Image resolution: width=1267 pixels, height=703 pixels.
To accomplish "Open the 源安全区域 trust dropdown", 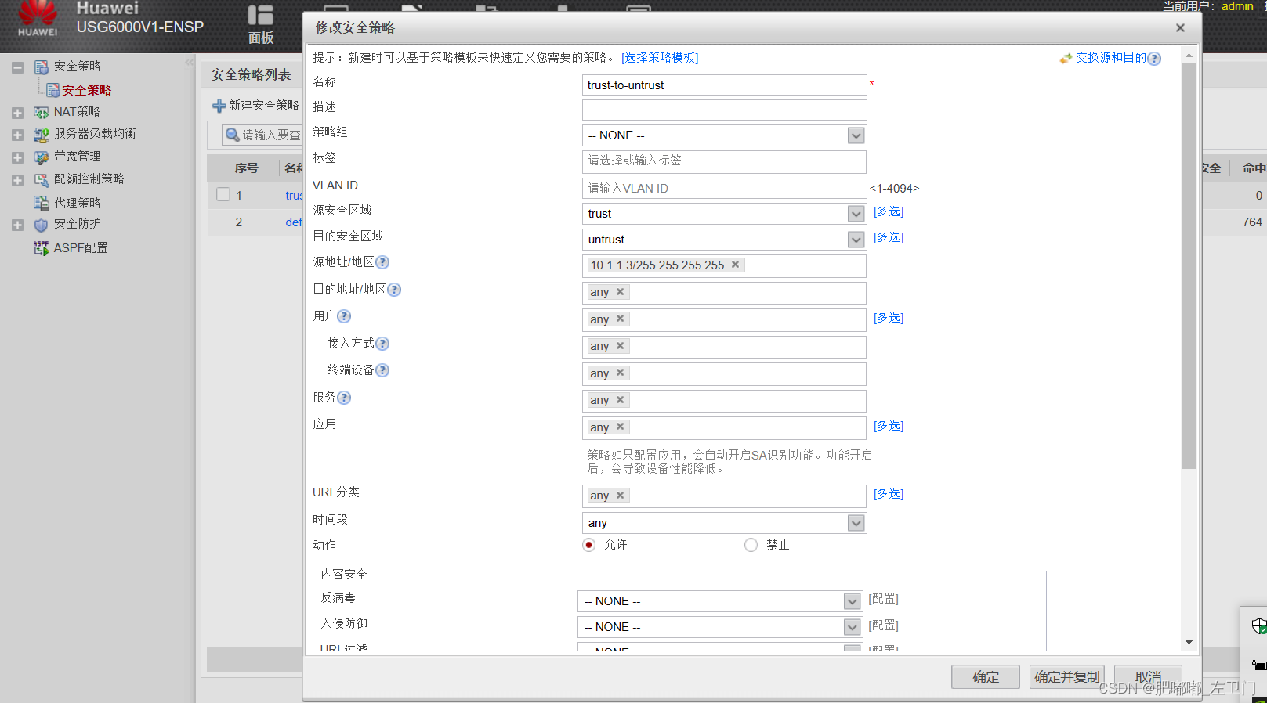I will [856, 214].
